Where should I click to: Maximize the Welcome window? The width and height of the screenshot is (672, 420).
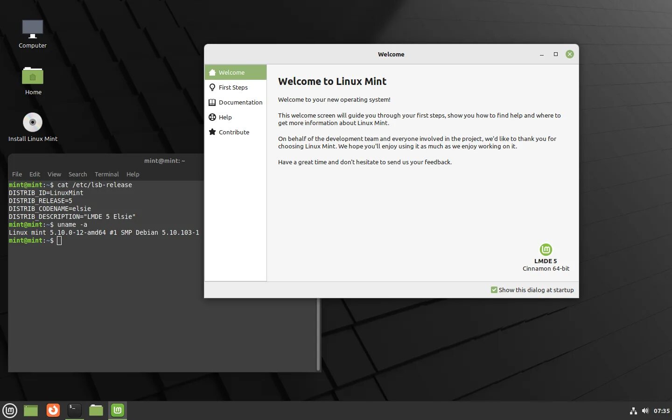point(556,54)
